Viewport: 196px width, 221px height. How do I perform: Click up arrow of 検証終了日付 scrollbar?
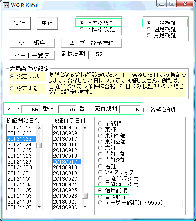point(85,128)
